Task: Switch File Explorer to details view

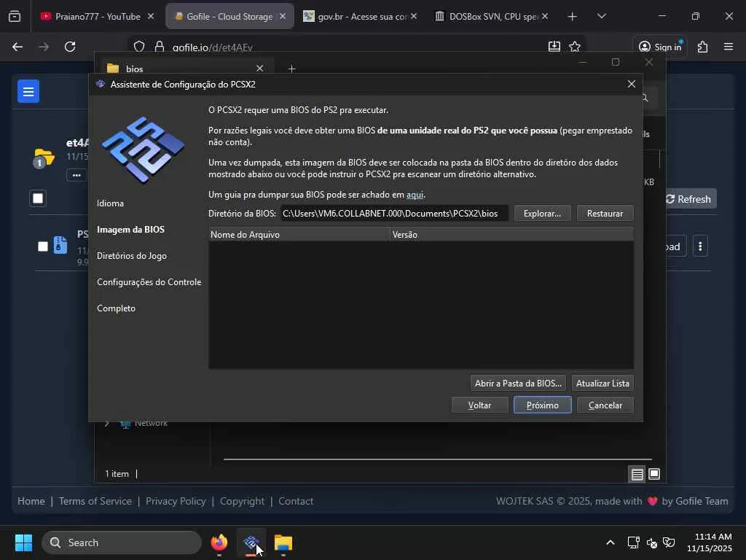Action: pyautogui.click(x=637, y=474)
